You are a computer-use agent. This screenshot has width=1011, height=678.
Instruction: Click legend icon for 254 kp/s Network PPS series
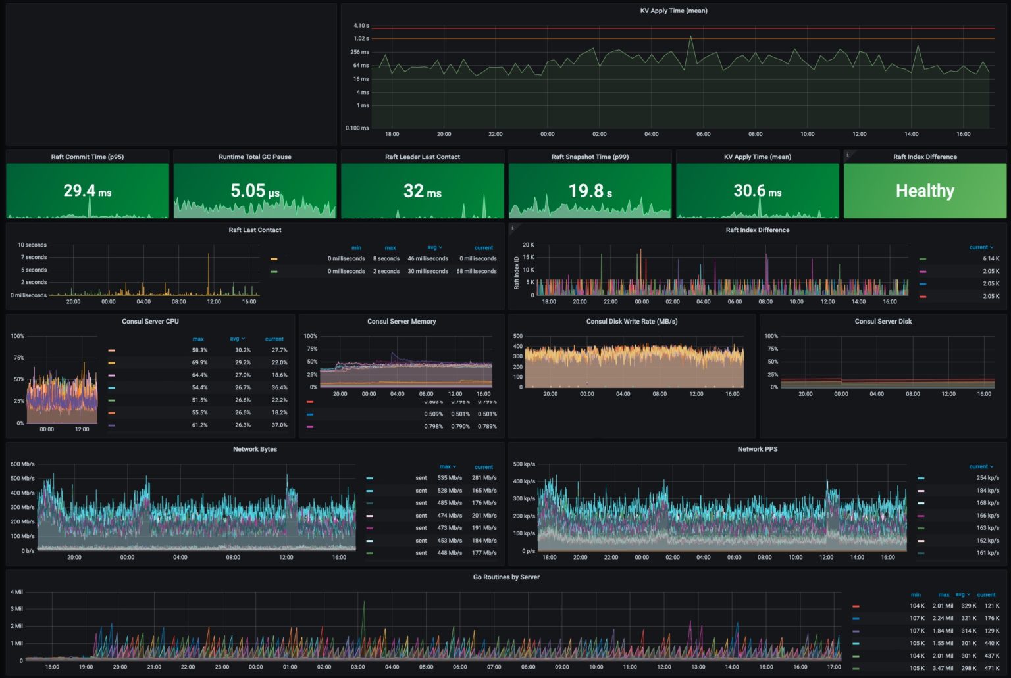click(921, 479)
